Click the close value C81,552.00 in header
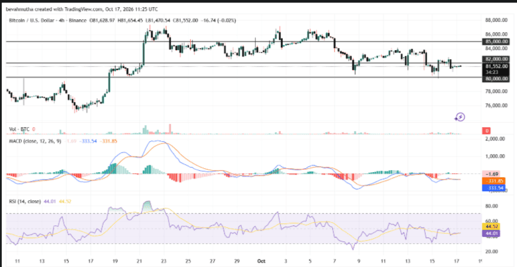Image resolution: width=517 pixels, height=267 pixels. pos(185,21)
